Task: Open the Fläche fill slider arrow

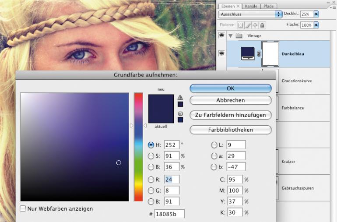Action: (316, 25)
